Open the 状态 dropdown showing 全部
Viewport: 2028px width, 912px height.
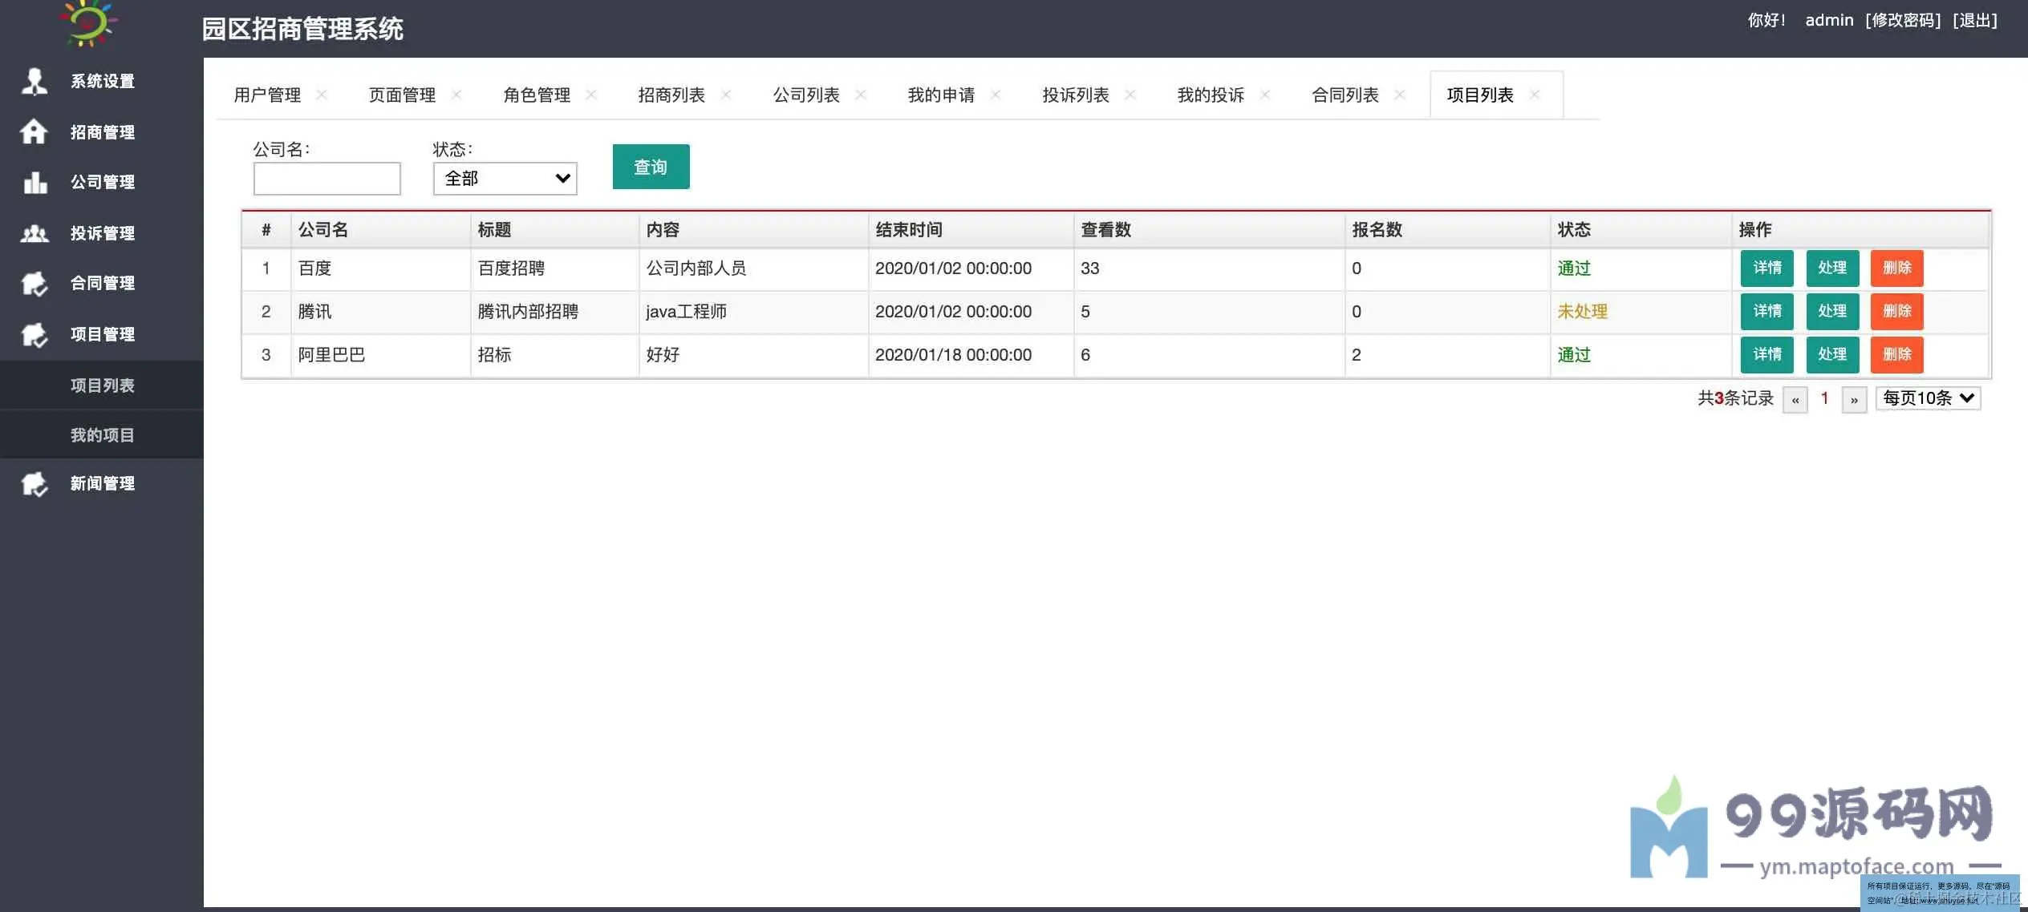point(505,178)
